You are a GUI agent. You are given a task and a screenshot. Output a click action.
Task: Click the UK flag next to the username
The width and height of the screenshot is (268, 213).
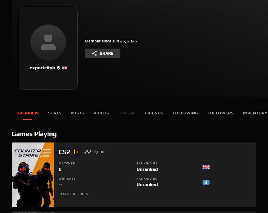(65, 68)
